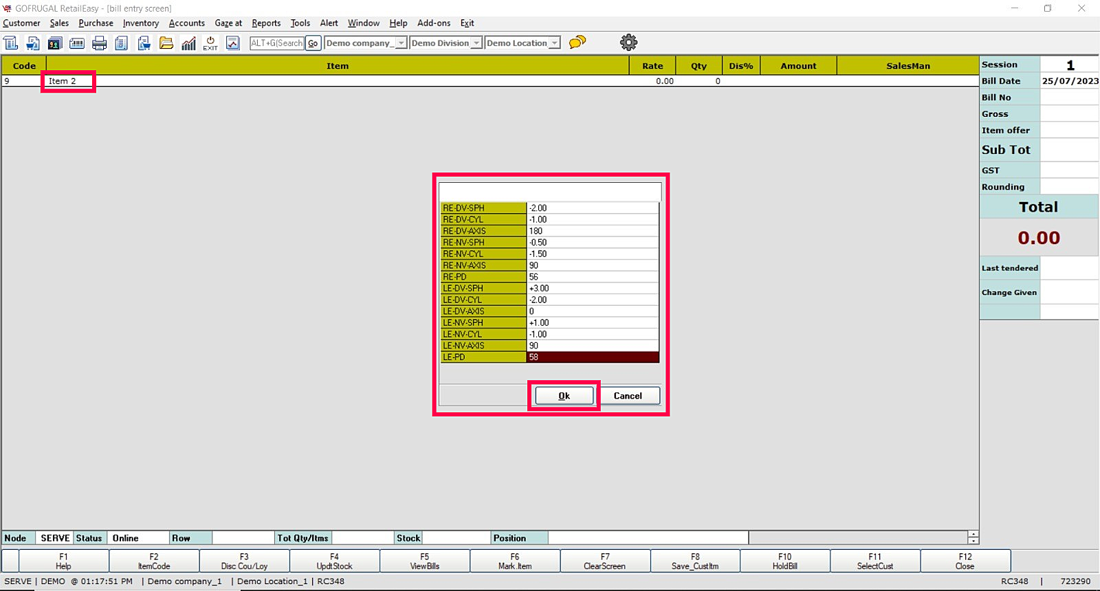Click the Rate cell showing 0.00
Image resolution: width=1100 pixels, height=591 pixels.
click(x=652, y=81)
